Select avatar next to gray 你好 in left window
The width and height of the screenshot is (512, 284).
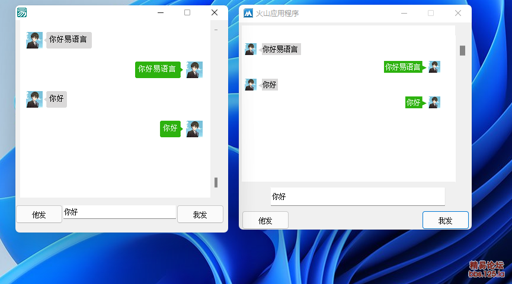click(34, 99)
